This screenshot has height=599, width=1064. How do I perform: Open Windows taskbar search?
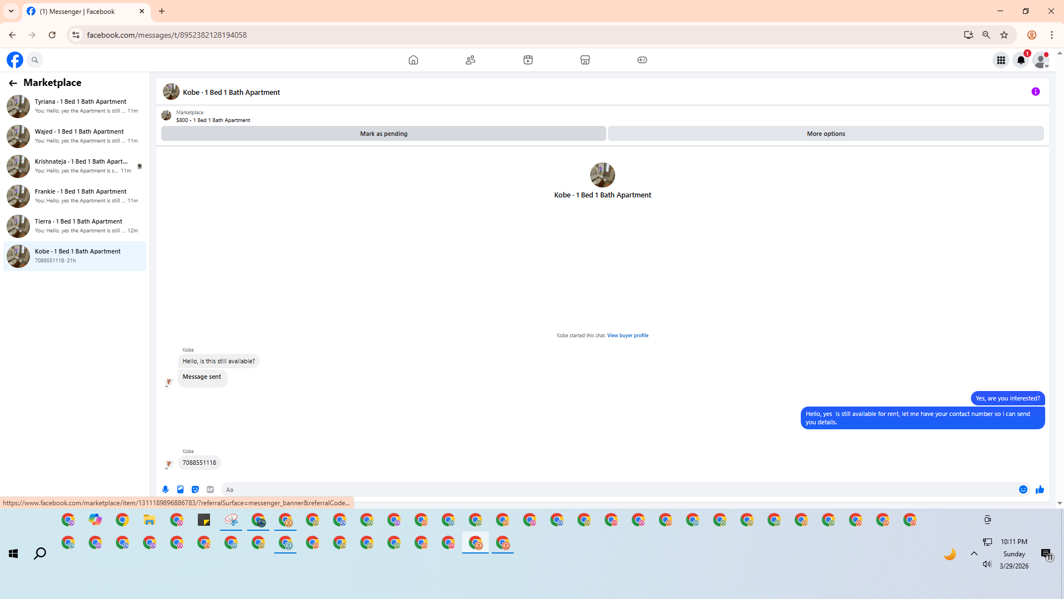pos(40,554)
